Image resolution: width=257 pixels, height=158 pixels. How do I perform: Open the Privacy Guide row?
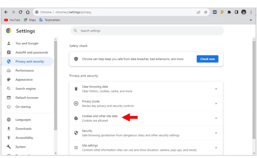pos(146,104)
